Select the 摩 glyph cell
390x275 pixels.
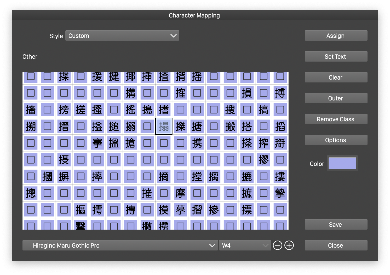[180, 193]
